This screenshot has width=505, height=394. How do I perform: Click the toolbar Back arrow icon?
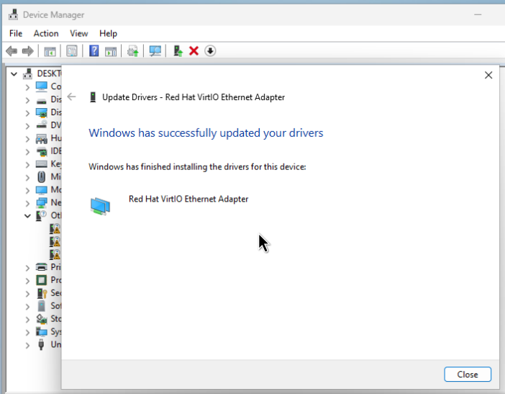[x=11, y=51]
